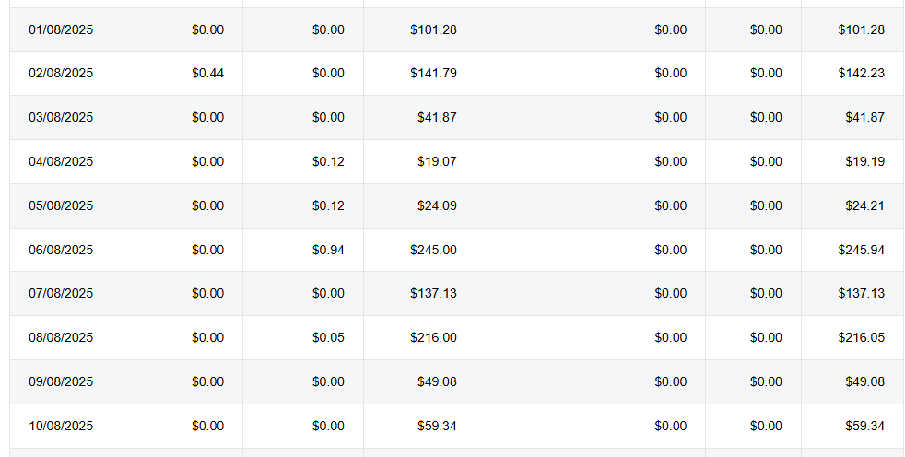
Task: Select the 03/08/2025 date cell
Action: 61,117
